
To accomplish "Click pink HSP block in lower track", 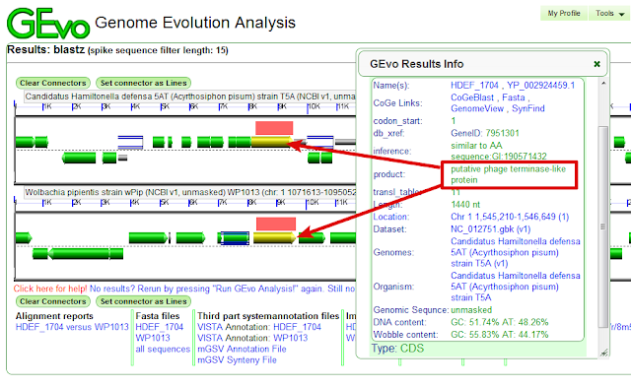I will click(276, 224).
